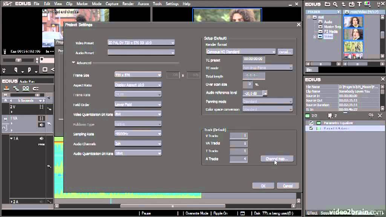Mute speaker icon on 2 A track

(41, 202)
